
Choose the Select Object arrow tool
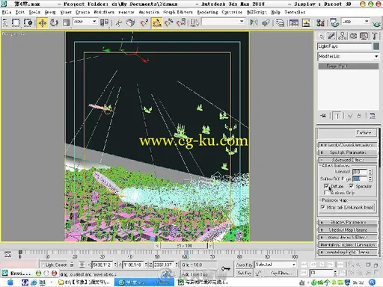click(x=5, y=23)
